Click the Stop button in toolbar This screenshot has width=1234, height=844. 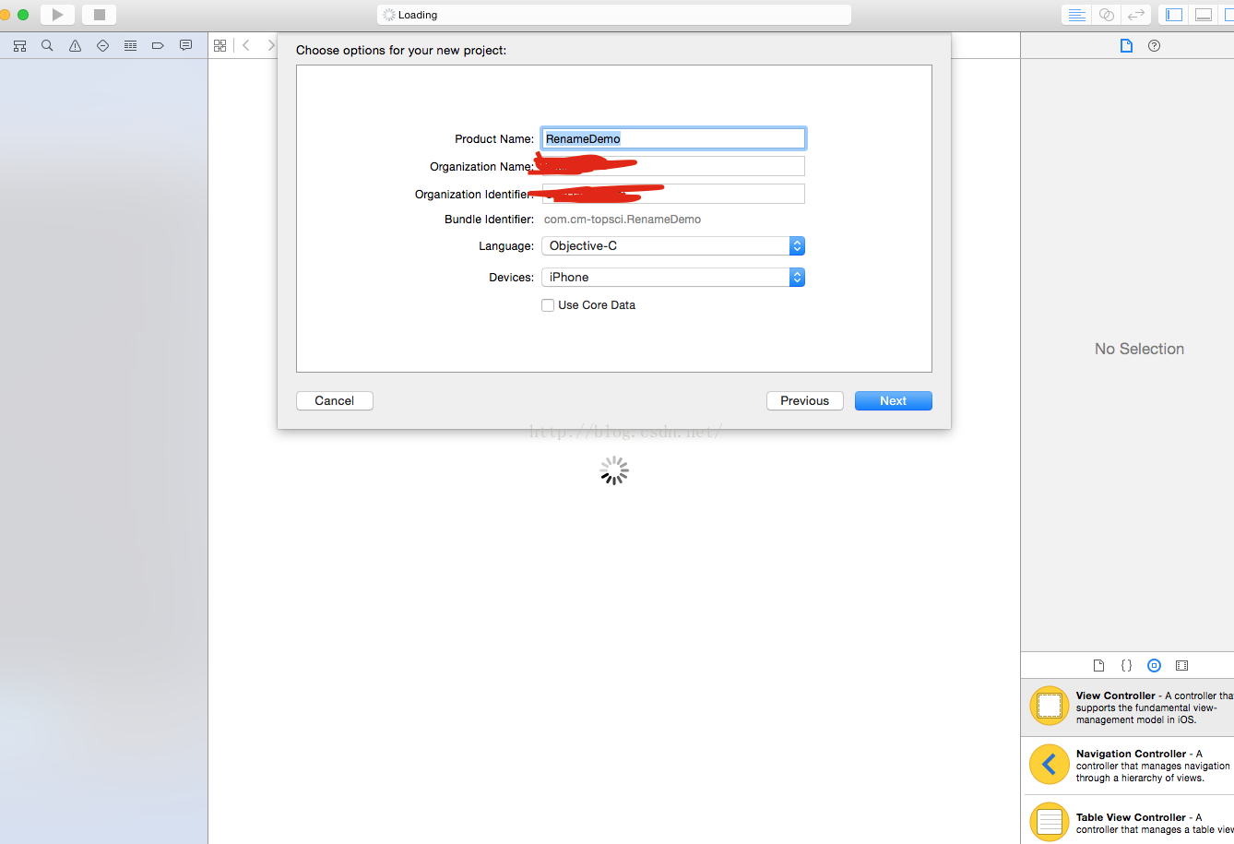[x=99, y=15]
